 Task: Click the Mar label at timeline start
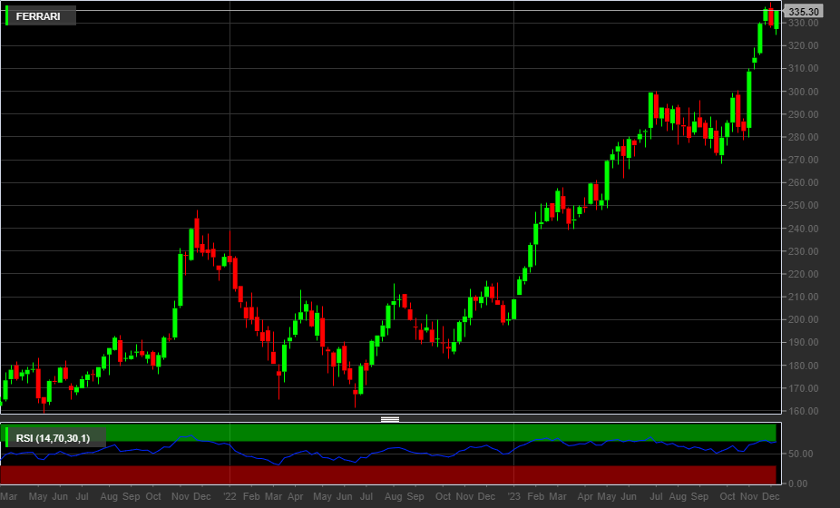[x=8, y=496]
